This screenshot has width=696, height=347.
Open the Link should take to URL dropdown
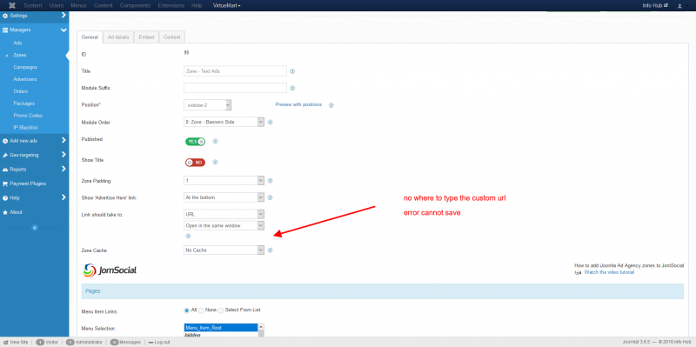point(224,214)
